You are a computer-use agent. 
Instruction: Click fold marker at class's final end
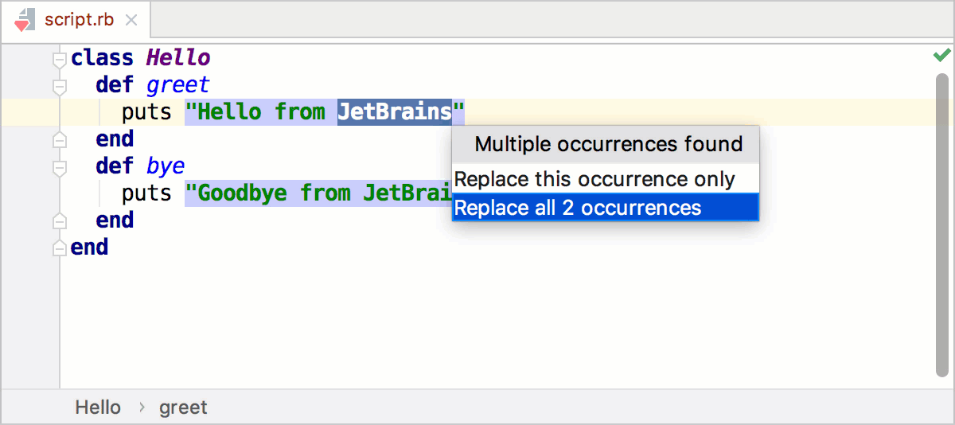tap(59, 248)
